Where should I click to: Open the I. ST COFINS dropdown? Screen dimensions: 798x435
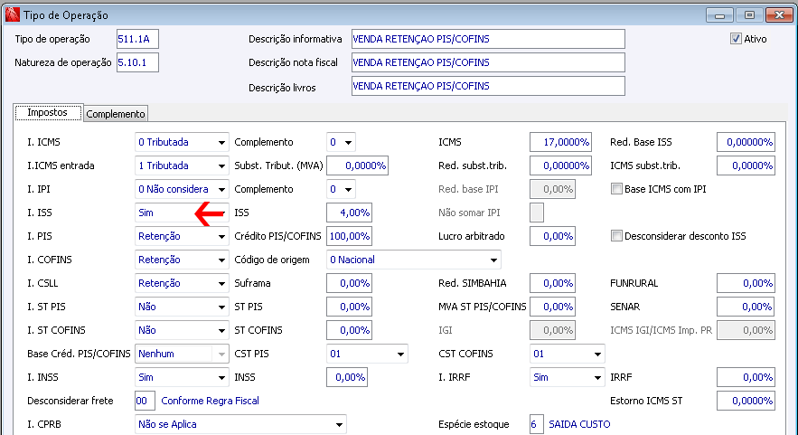click(x=182, y=330)
